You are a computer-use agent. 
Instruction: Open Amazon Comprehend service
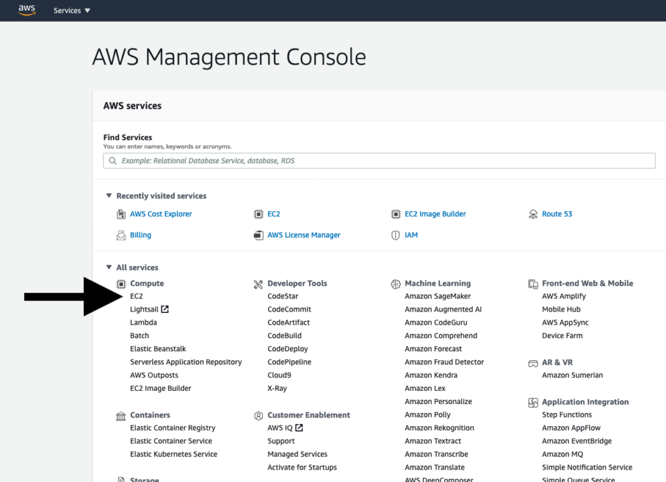click(441, 336)
